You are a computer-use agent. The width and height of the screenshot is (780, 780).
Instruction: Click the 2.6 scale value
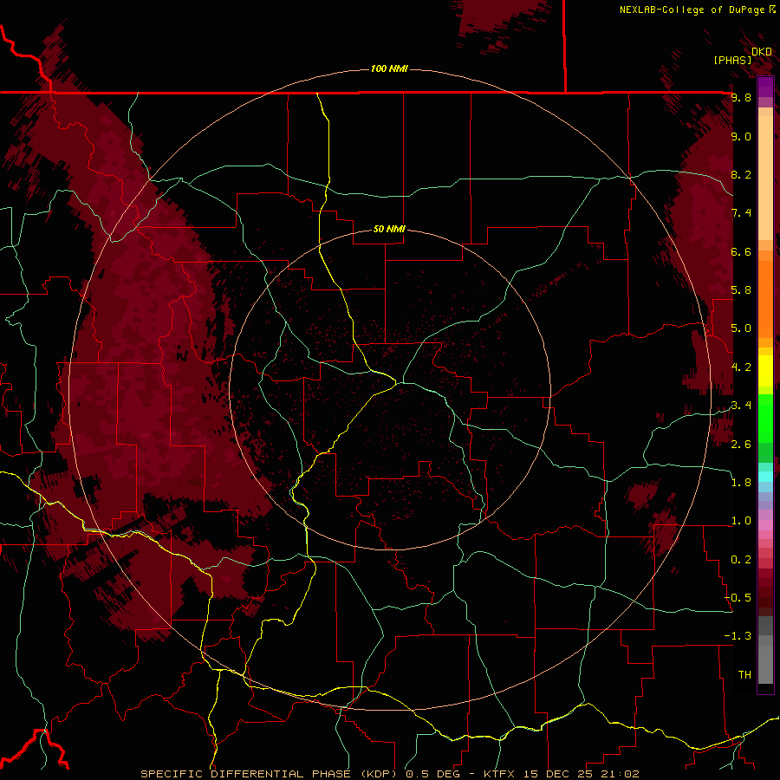[741, 444]
